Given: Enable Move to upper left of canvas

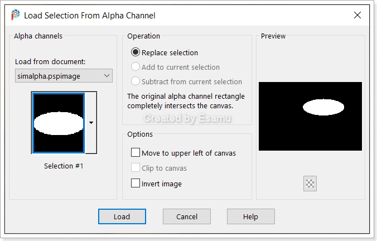Looking at the screenshot, I should [136, 152].
